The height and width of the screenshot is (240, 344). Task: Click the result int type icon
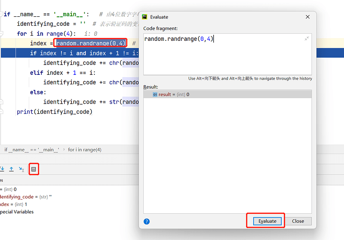point(155,95)
